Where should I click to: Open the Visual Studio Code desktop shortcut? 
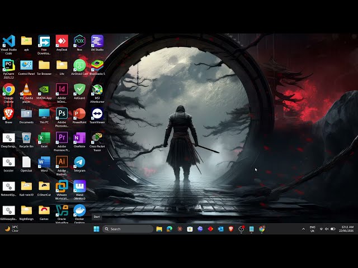point(9,45)
